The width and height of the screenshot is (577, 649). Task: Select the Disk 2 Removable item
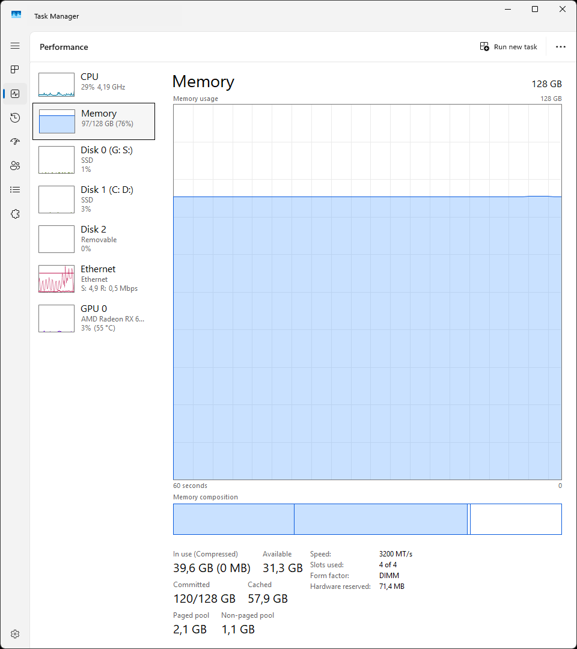[x=94, y=239]
